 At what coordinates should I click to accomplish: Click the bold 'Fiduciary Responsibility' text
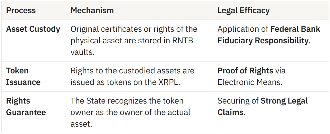(263, 41)
